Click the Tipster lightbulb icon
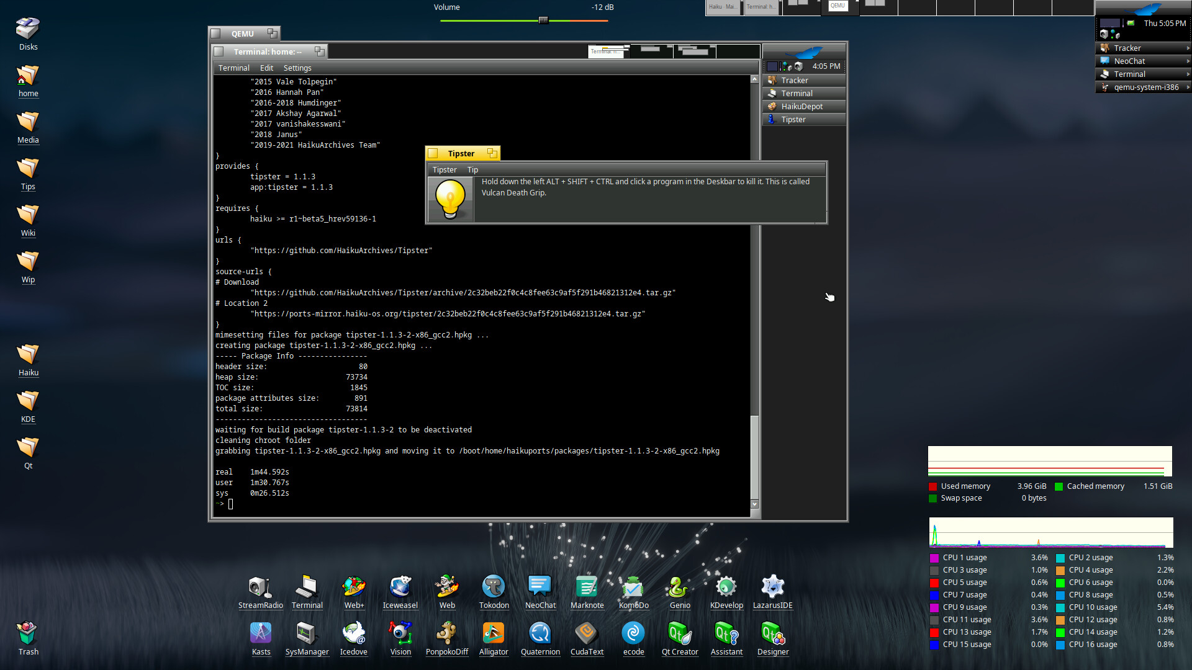The width and height of the screenshot is (1192, 670). point(450,199)
